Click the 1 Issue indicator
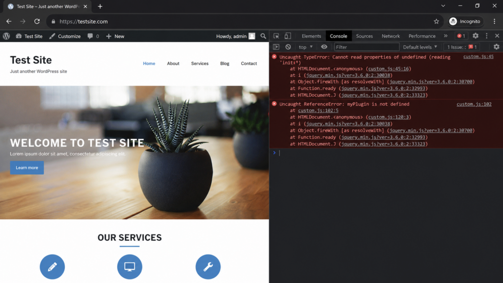 coord(462,47)
